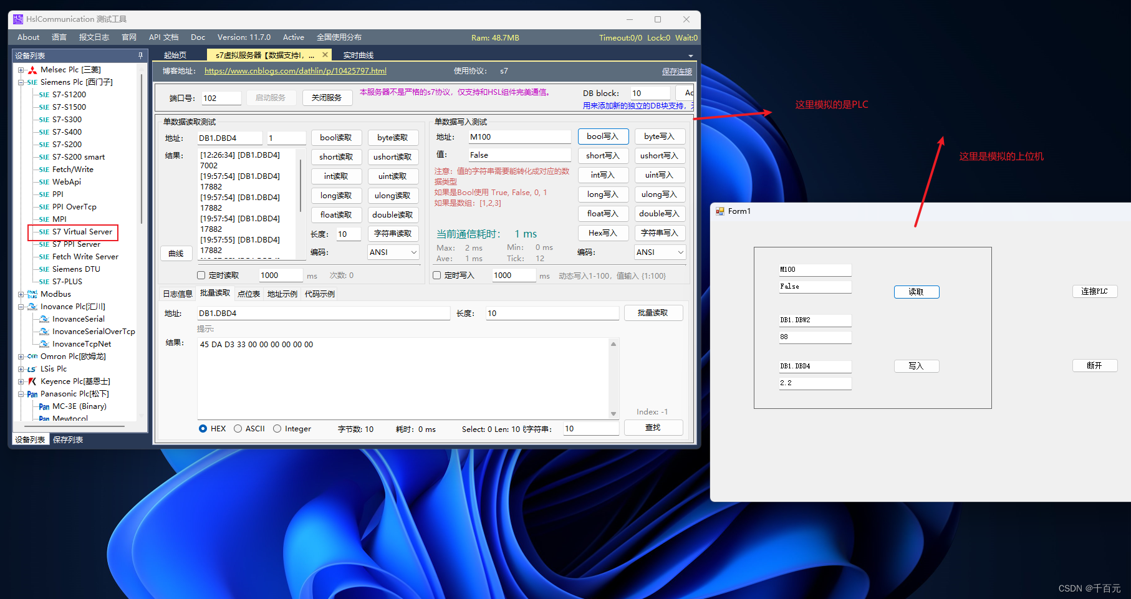Click the 查找 button
The height and width of the screenshot is (599, 1131).
point(653,428)
